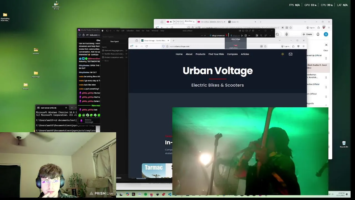355x200 pixels.
Task: Open the Articles nav link
Action: 245,54
